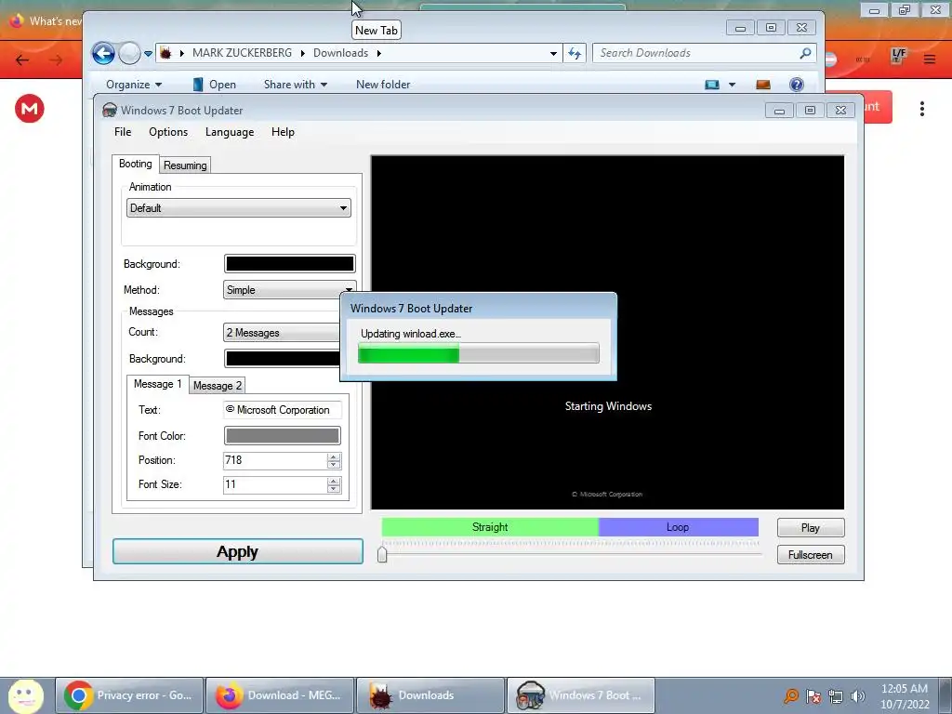Click the Firefox back arrow
The image size is (952, 714).
[22, 59]
